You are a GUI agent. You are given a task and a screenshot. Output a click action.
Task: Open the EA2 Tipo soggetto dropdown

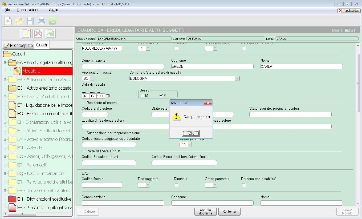click(x=148, y=185)
